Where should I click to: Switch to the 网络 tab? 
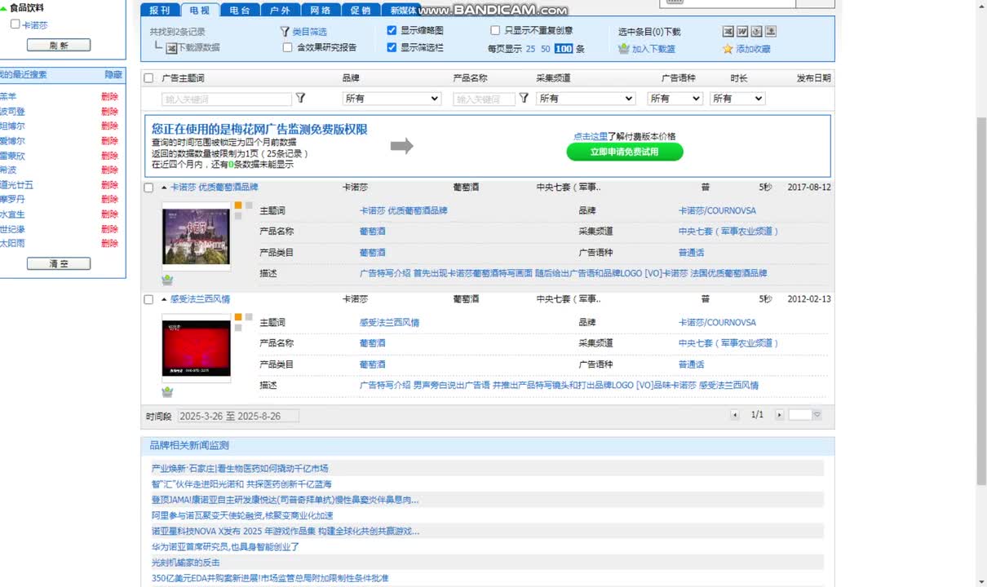[321, 11]
